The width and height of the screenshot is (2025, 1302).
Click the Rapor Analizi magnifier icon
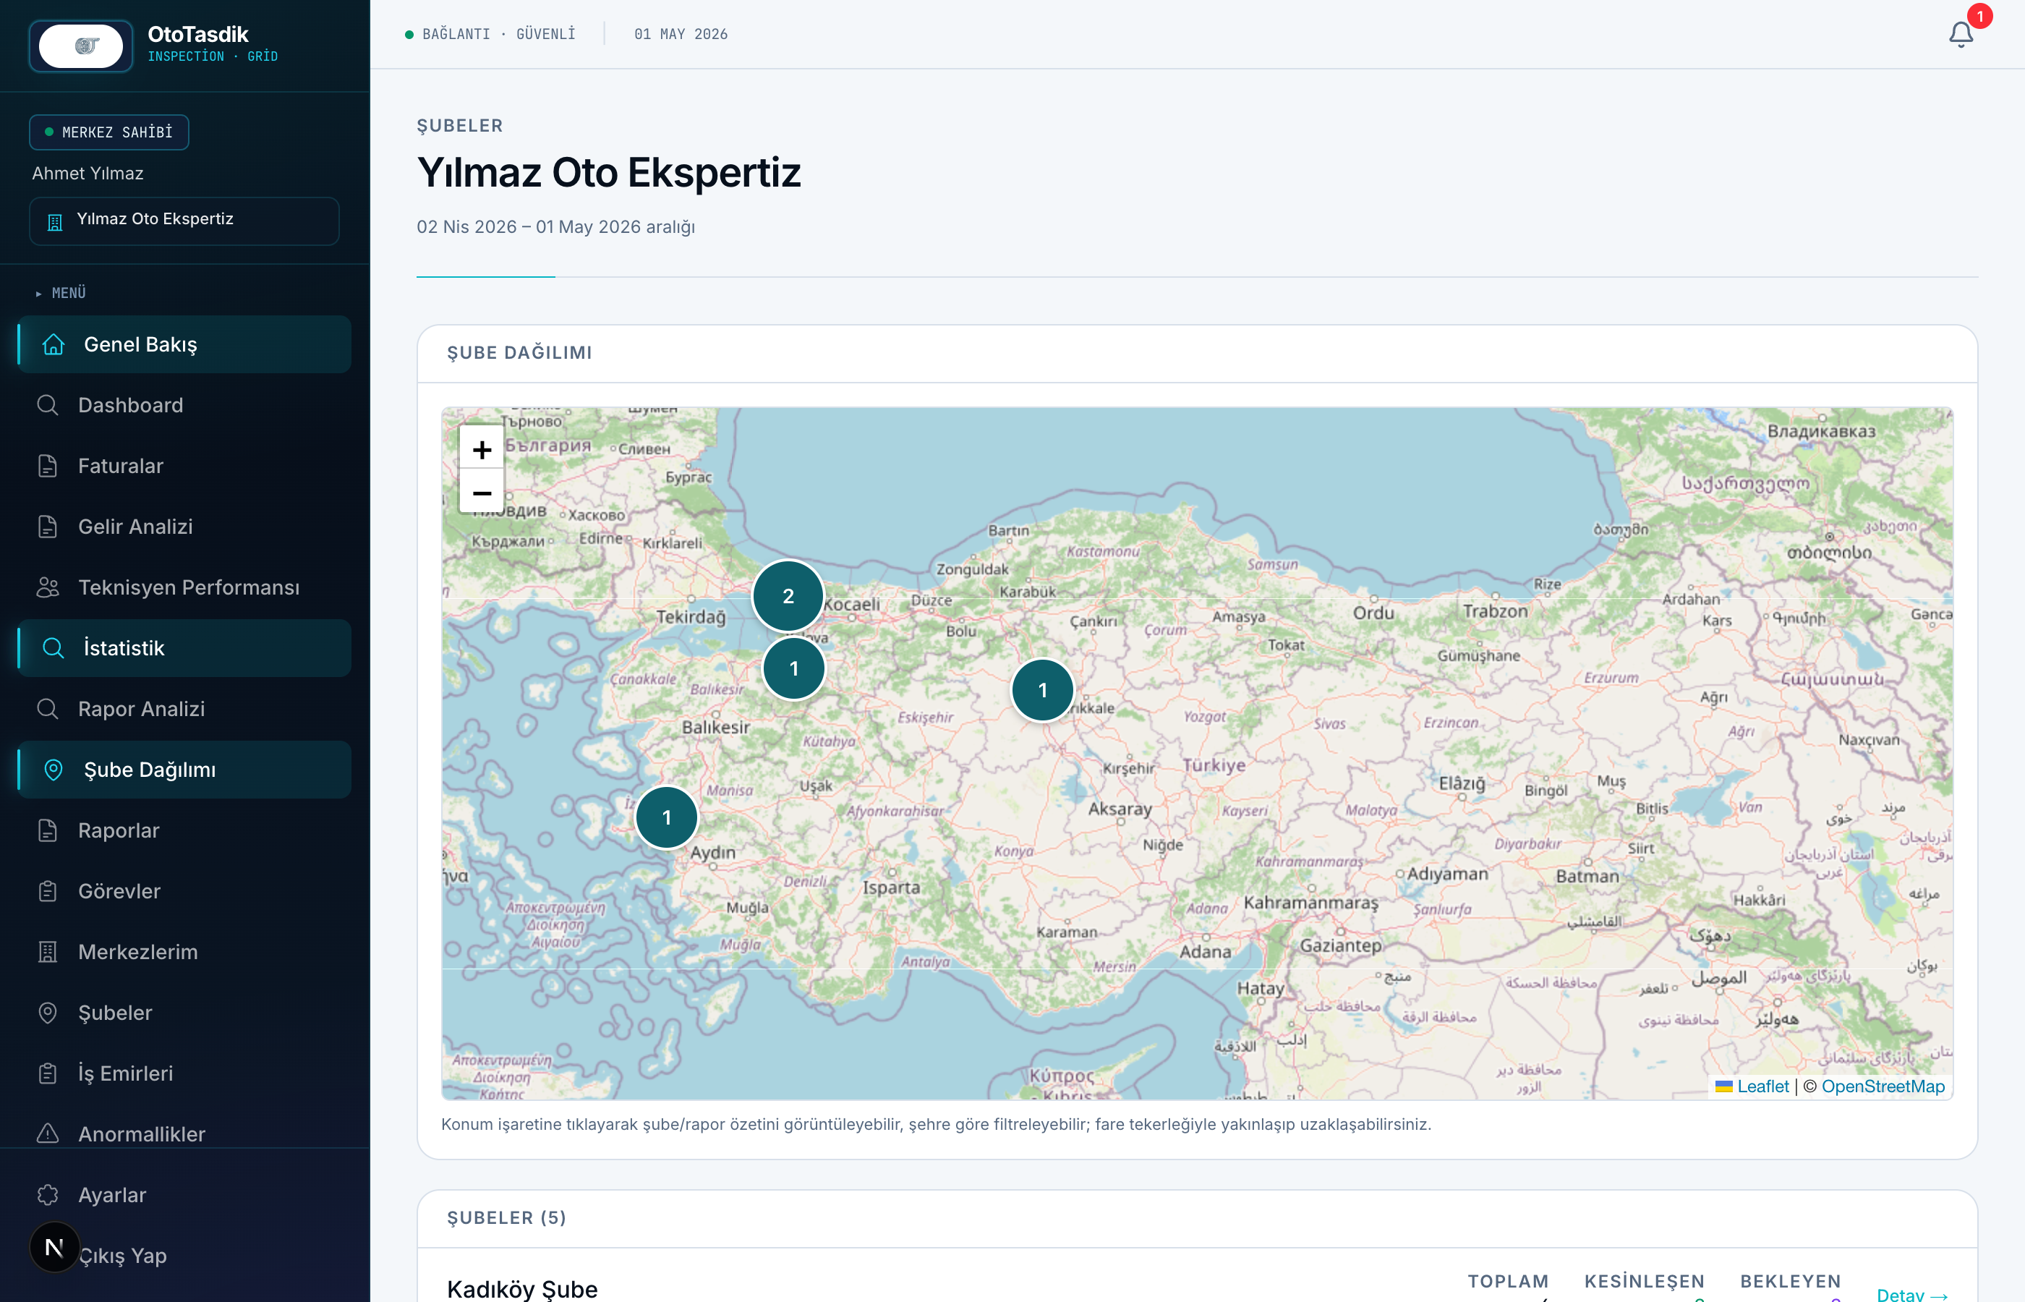coord(48,708)
